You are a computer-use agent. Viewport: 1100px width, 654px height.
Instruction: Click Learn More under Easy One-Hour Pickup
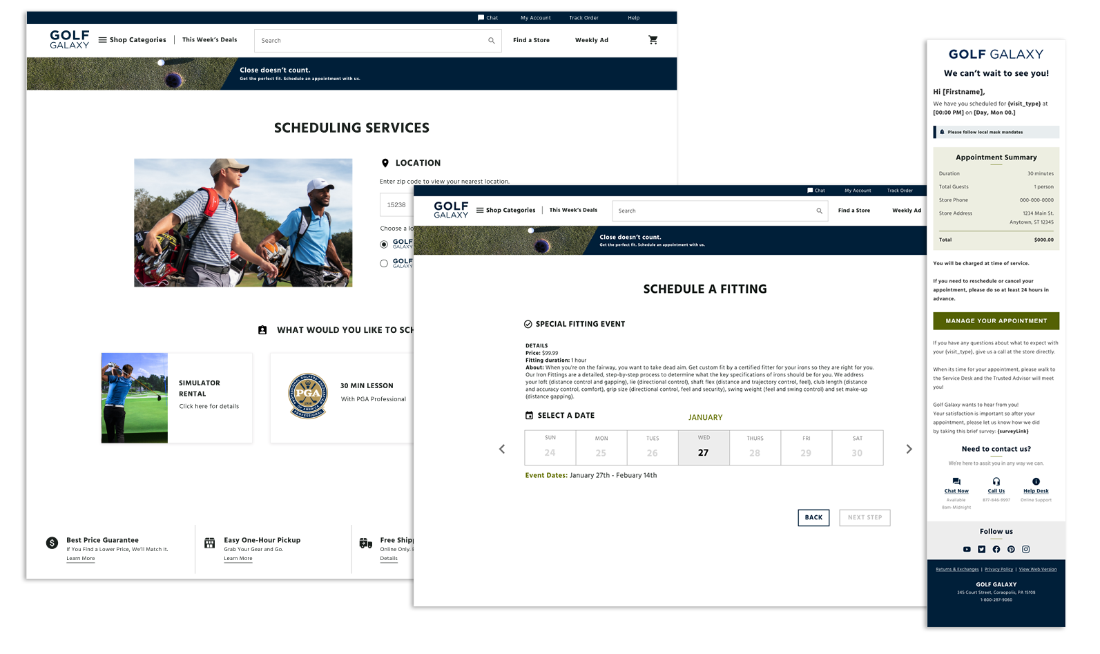(238, 559)
